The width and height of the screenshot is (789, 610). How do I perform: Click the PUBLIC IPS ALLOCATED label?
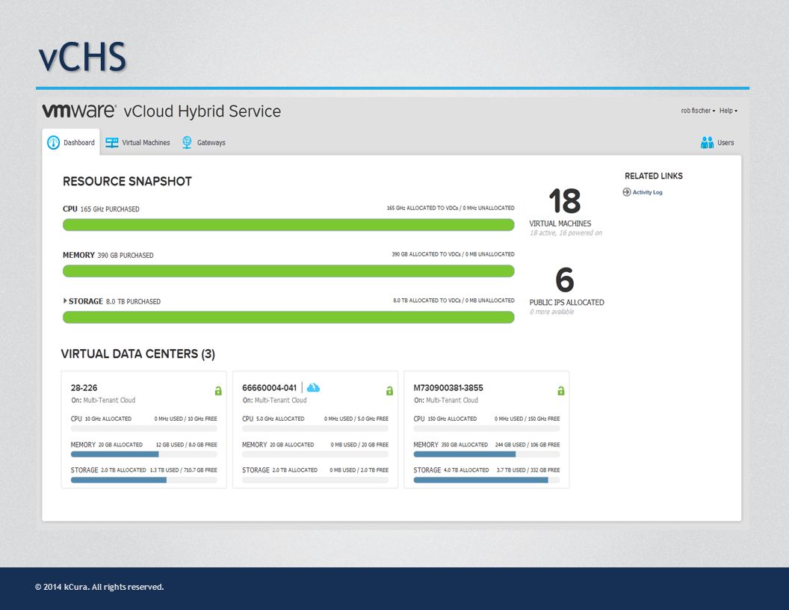click(x=566, y=302)
